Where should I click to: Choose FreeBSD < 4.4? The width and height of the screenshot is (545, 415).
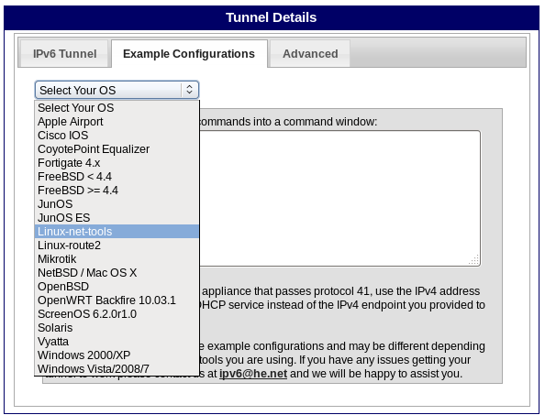pyautogui.click(x=117, y=177)
